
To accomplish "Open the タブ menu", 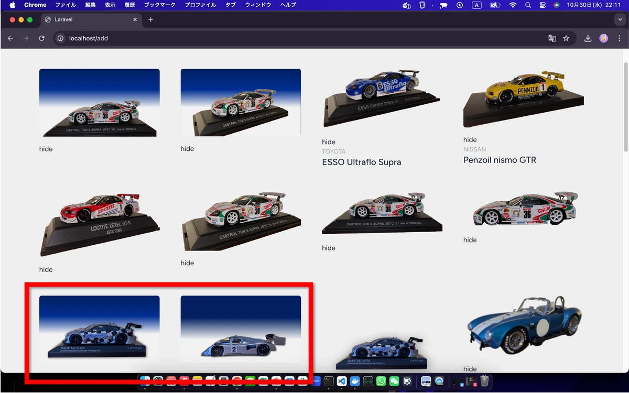I will point(231,5).
